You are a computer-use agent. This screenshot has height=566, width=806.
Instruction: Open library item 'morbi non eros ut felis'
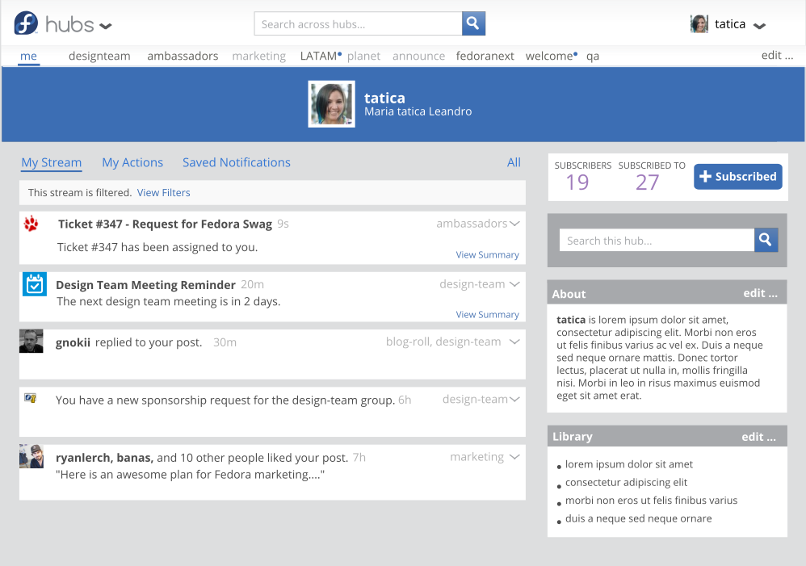point(651,501)
